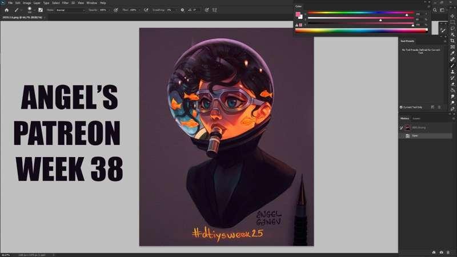
Task: Select the Clone Stamp tool
Action: point(452,72)
